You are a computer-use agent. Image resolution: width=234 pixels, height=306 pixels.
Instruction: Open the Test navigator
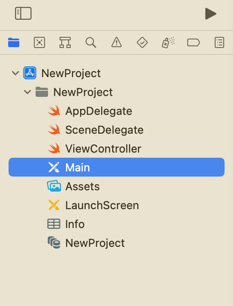(x=142, y=42)
